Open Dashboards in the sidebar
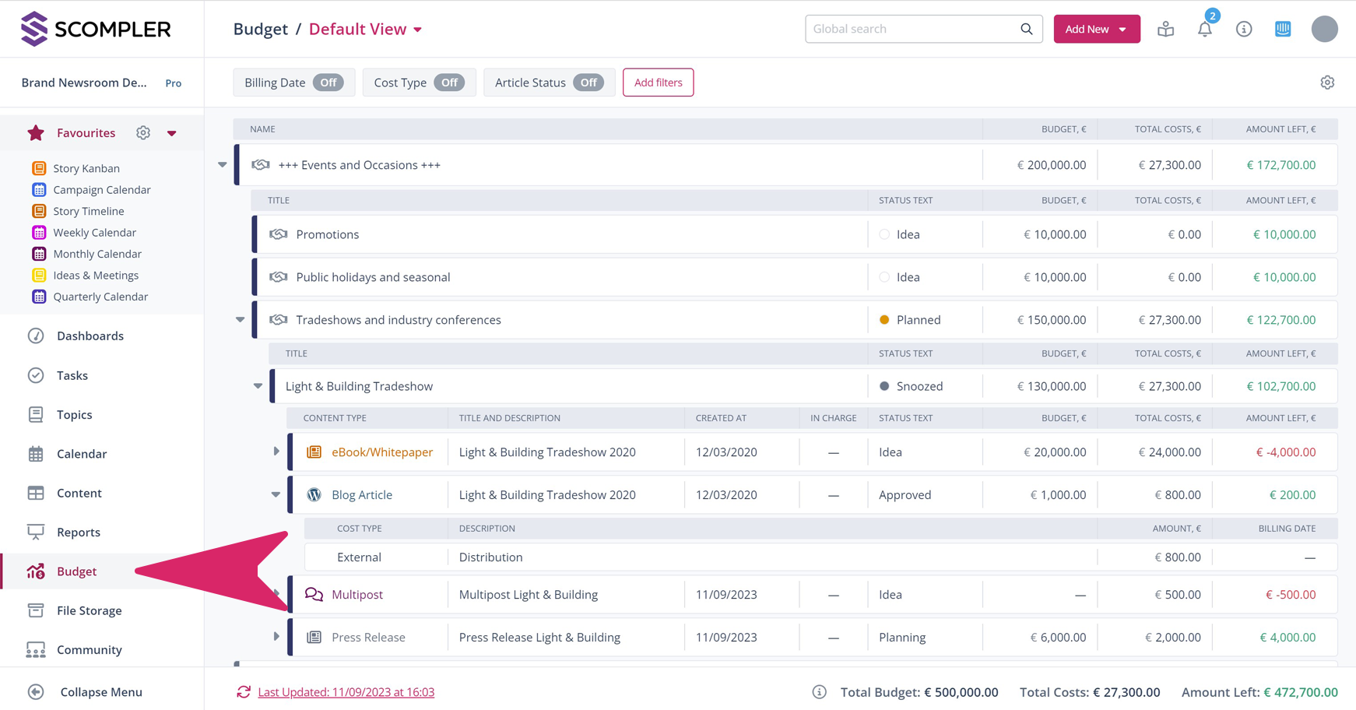 pos(90,336)
